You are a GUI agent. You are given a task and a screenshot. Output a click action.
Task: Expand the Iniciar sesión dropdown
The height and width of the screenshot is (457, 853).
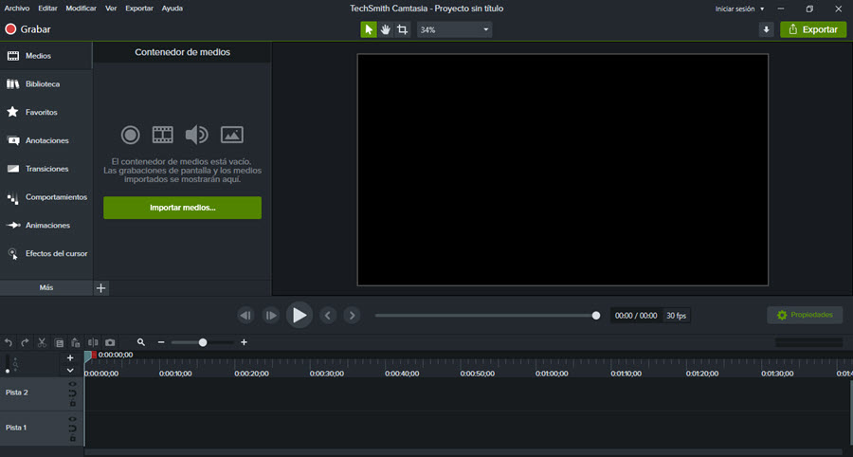(x=739, y=9)
